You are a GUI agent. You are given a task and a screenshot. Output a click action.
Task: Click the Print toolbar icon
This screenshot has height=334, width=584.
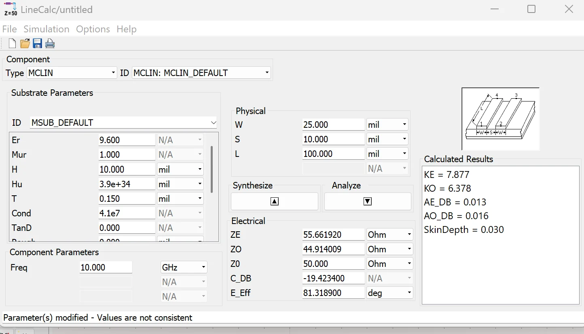[x=50, y=43]
